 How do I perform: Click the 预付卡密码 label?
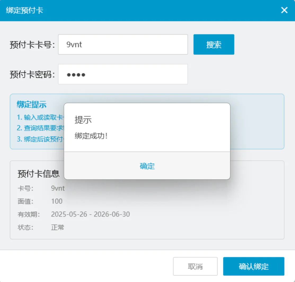pos(32,74)
